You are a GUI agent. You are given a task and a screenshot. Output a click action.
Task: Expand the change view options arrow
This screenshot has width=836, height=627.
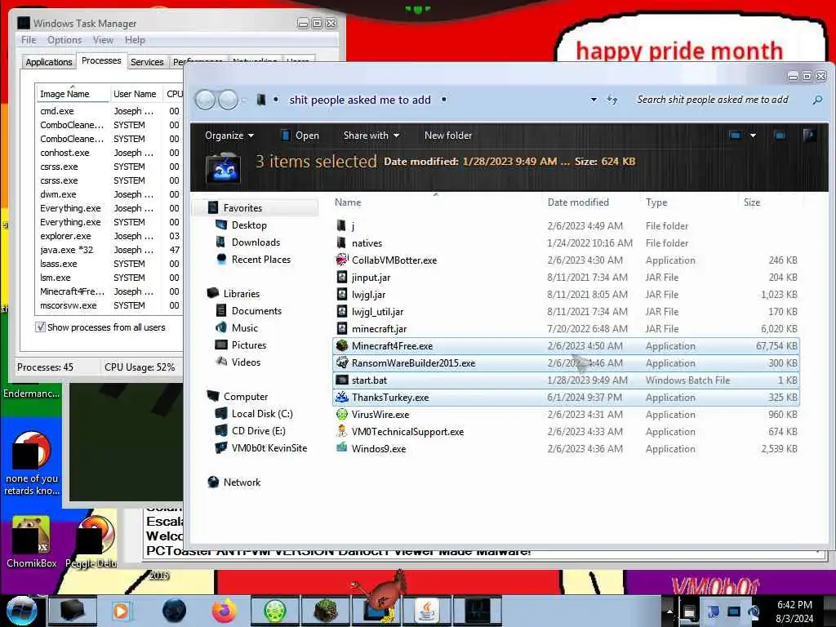[x=753, y=136]
